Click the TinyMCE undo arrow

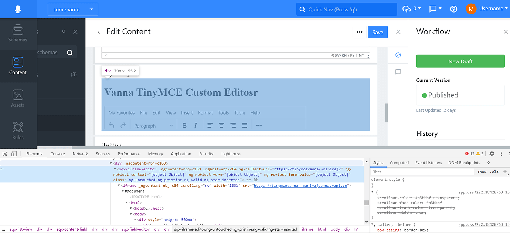point(112,125)
